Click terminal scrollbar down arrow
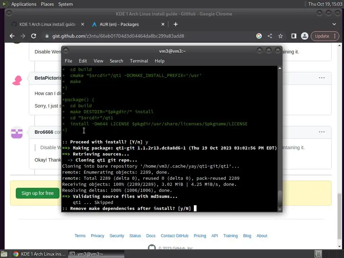Viewport: 344px width, 258px height. (280, 209)
